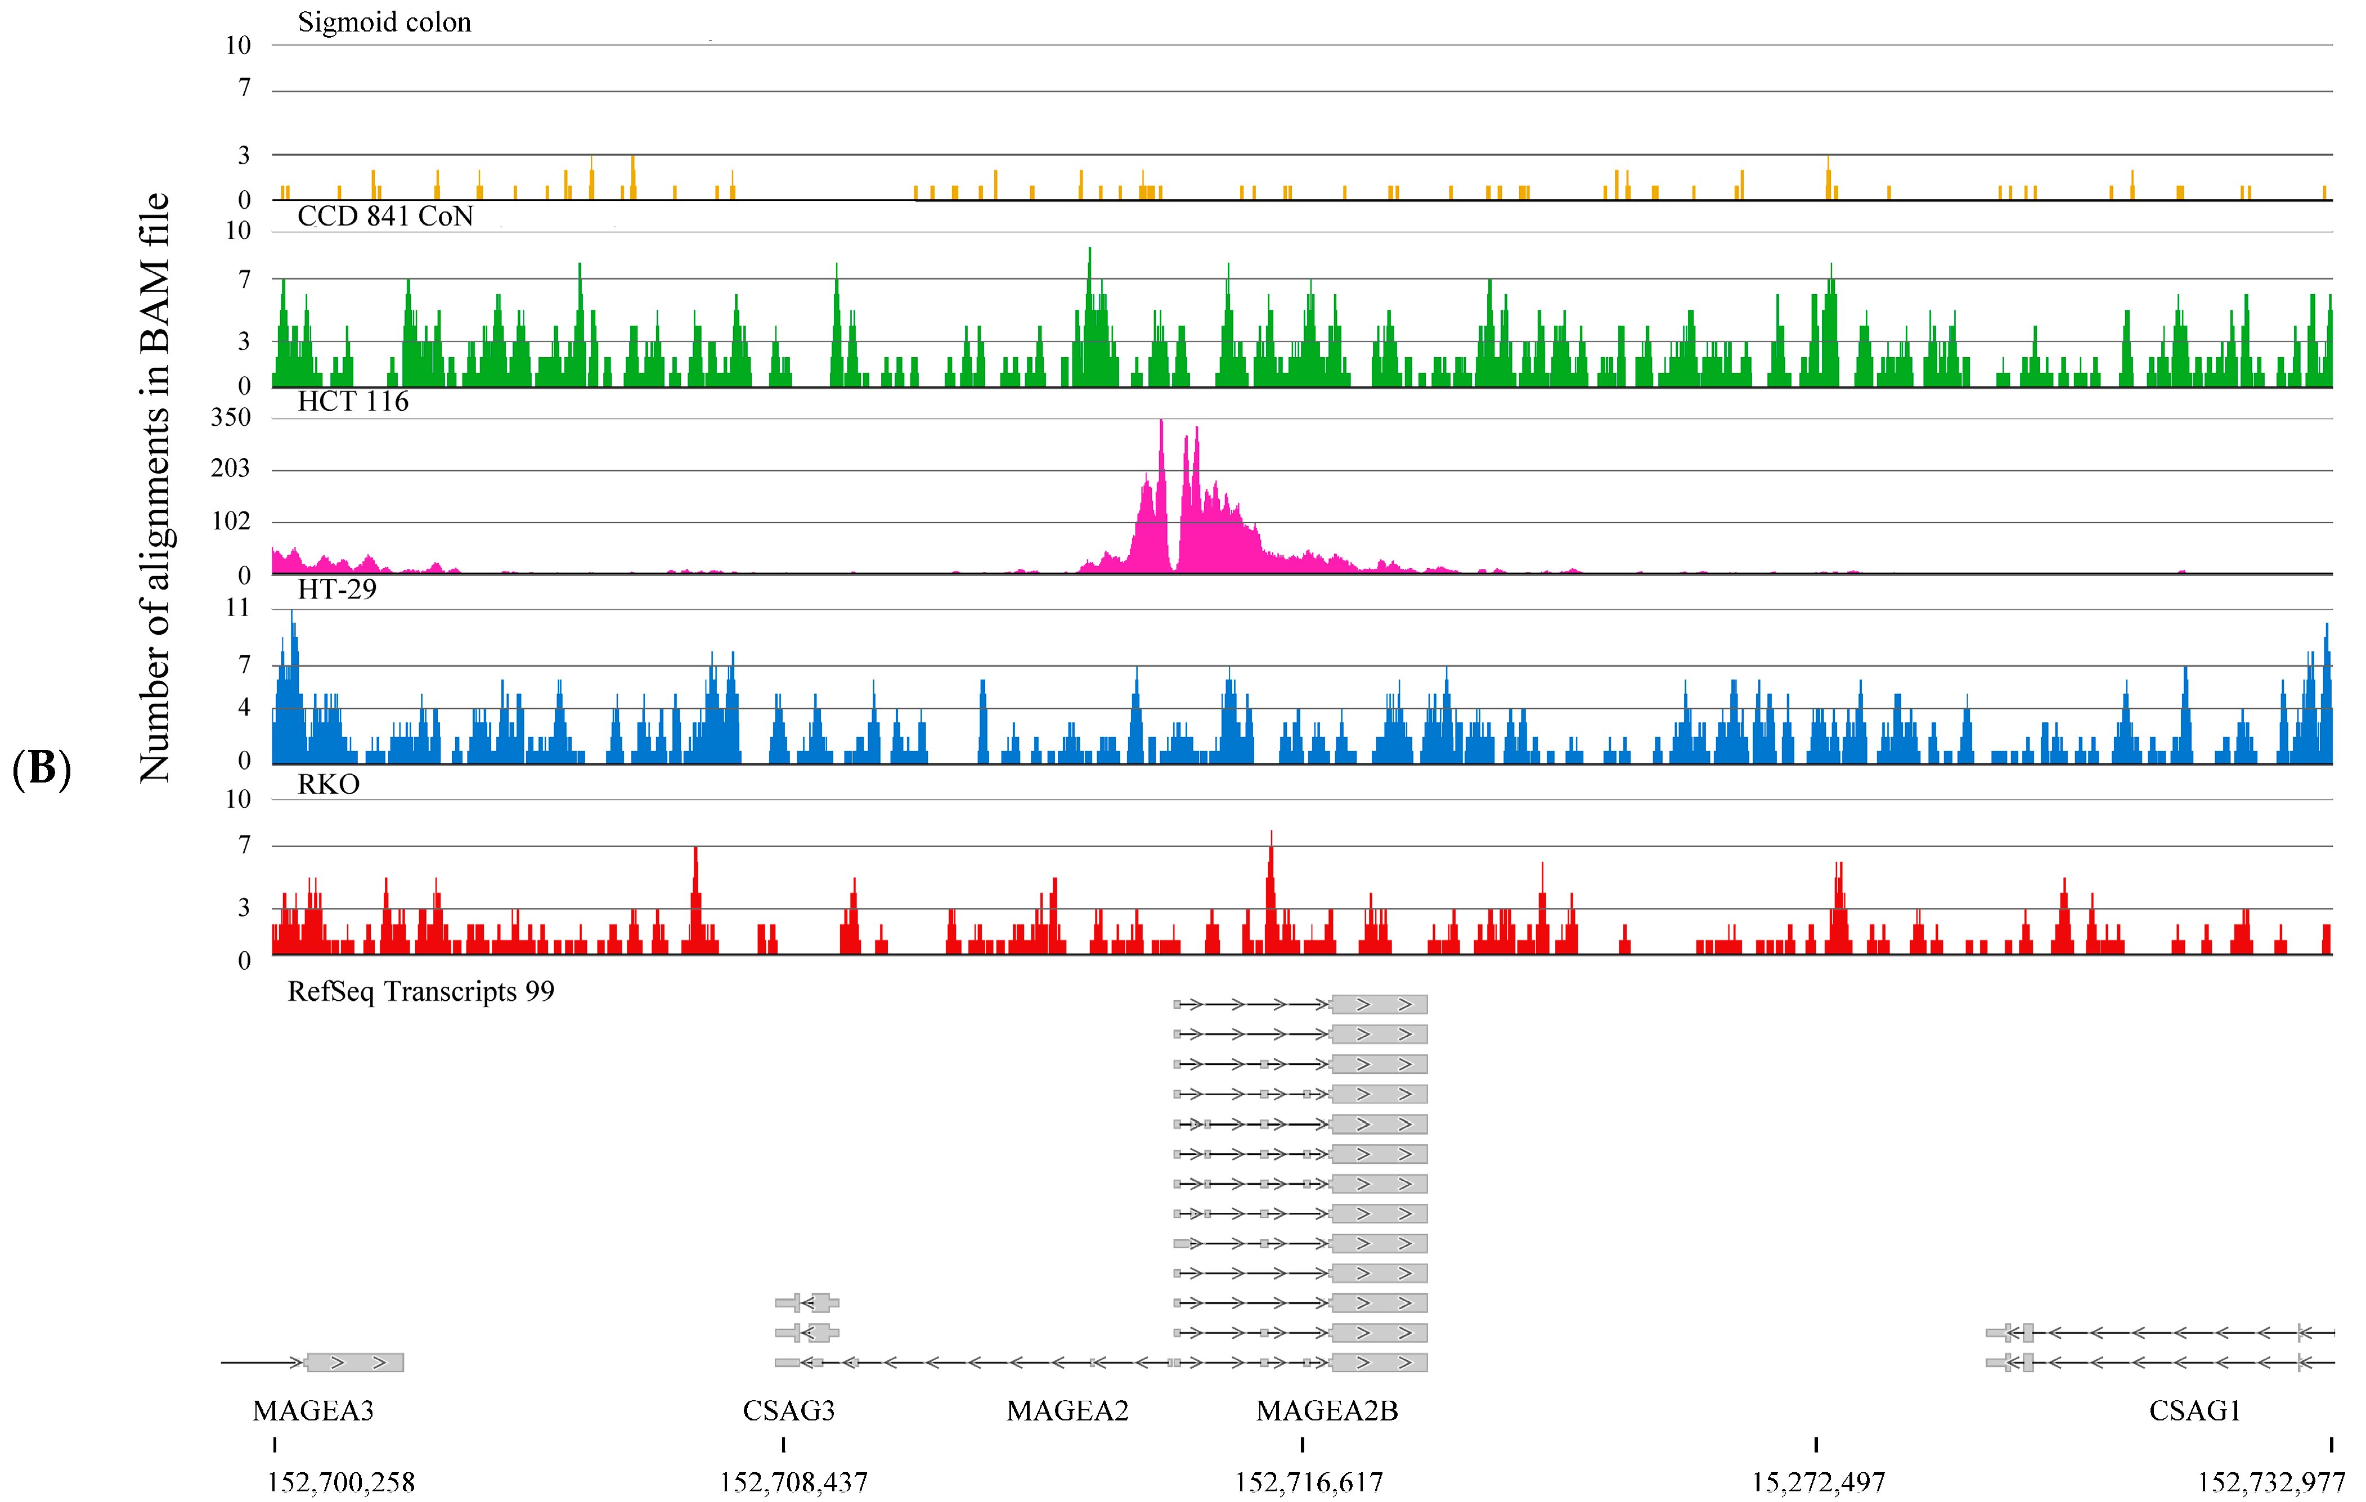The width and height of the screenshot is (2366, 1502).
Task: Click the MAGEA3 gene name
Action: tap(312, 1411)
